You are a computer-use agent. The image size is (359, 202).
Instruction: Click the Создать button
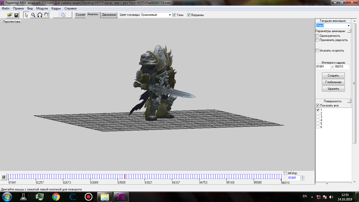(x=333, y=75)
